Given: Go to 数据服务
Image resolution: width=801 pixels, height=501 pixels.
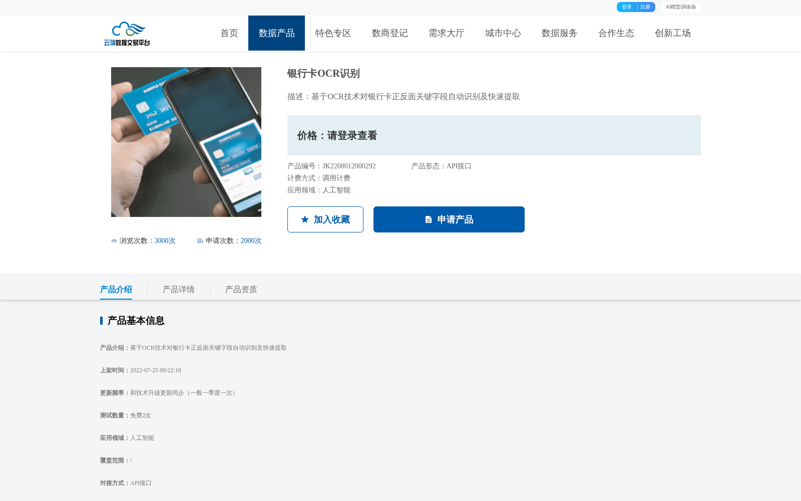Looking at the screenshot, I should (x=560, y=33).
